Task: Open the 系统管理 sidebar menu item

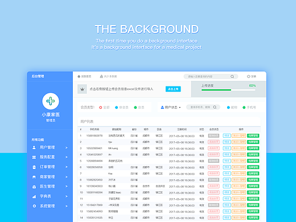Action: pyautogui.click(x=50, y=206)
